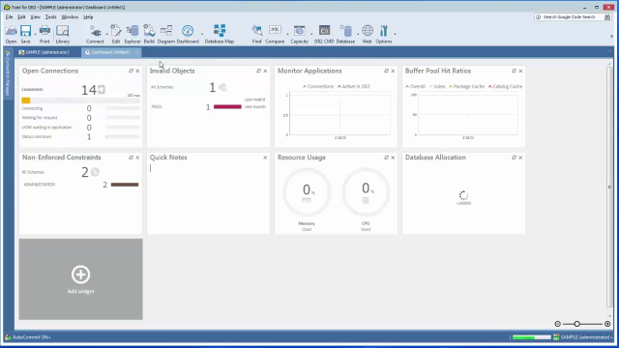Refresh the Database Allocation widget

(x=514, y=158)
